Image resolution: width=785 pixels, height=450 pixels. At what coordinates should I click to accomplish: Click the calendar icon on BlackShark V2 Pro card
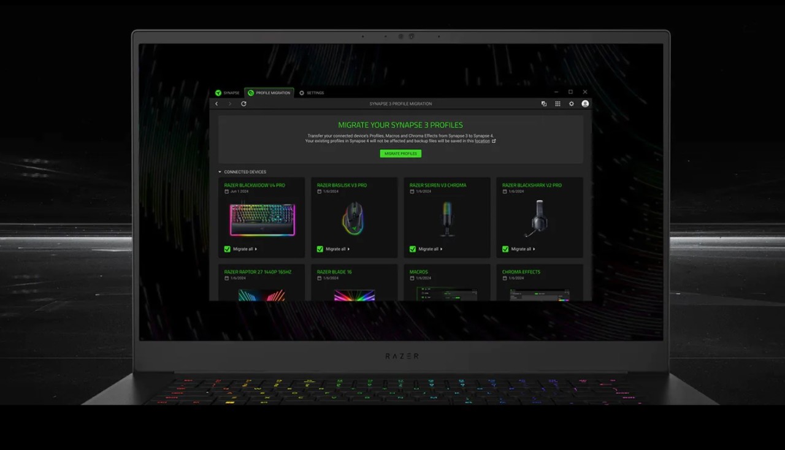click(x=504, y=191)
